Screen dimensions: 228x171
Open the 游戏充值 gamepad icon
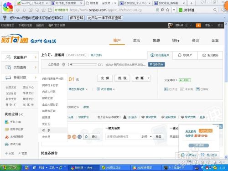[x=7, y=144]
